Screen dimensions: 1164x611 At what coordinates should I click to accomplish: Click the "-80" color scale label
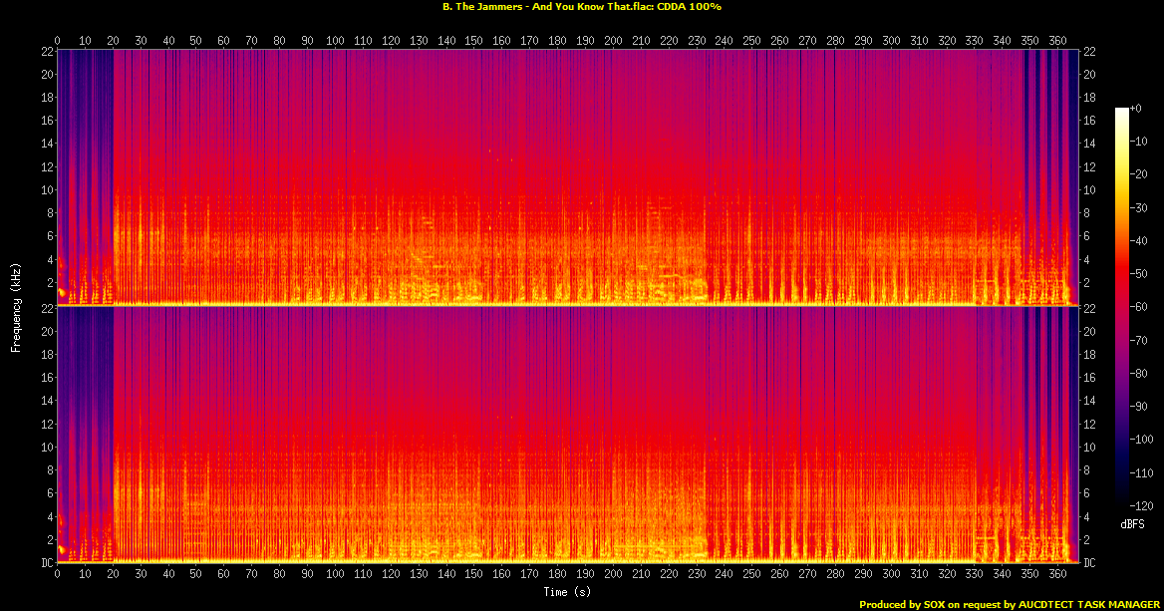tap(1139, 374)
